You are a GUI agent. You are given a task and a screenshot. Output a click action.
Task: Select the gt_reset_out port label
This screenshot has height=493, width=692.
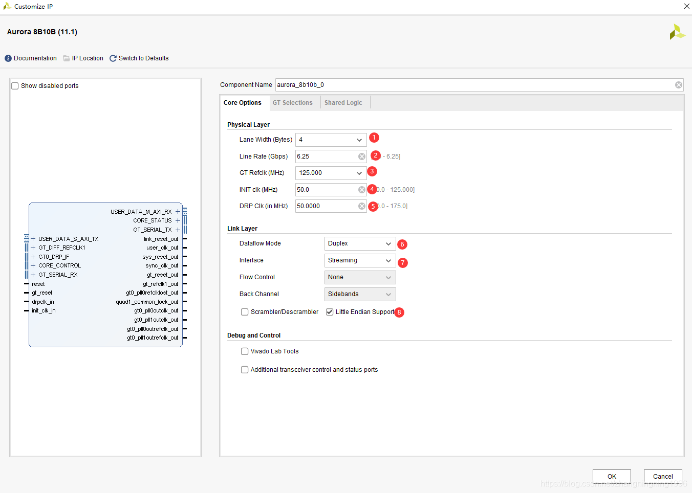163,275
